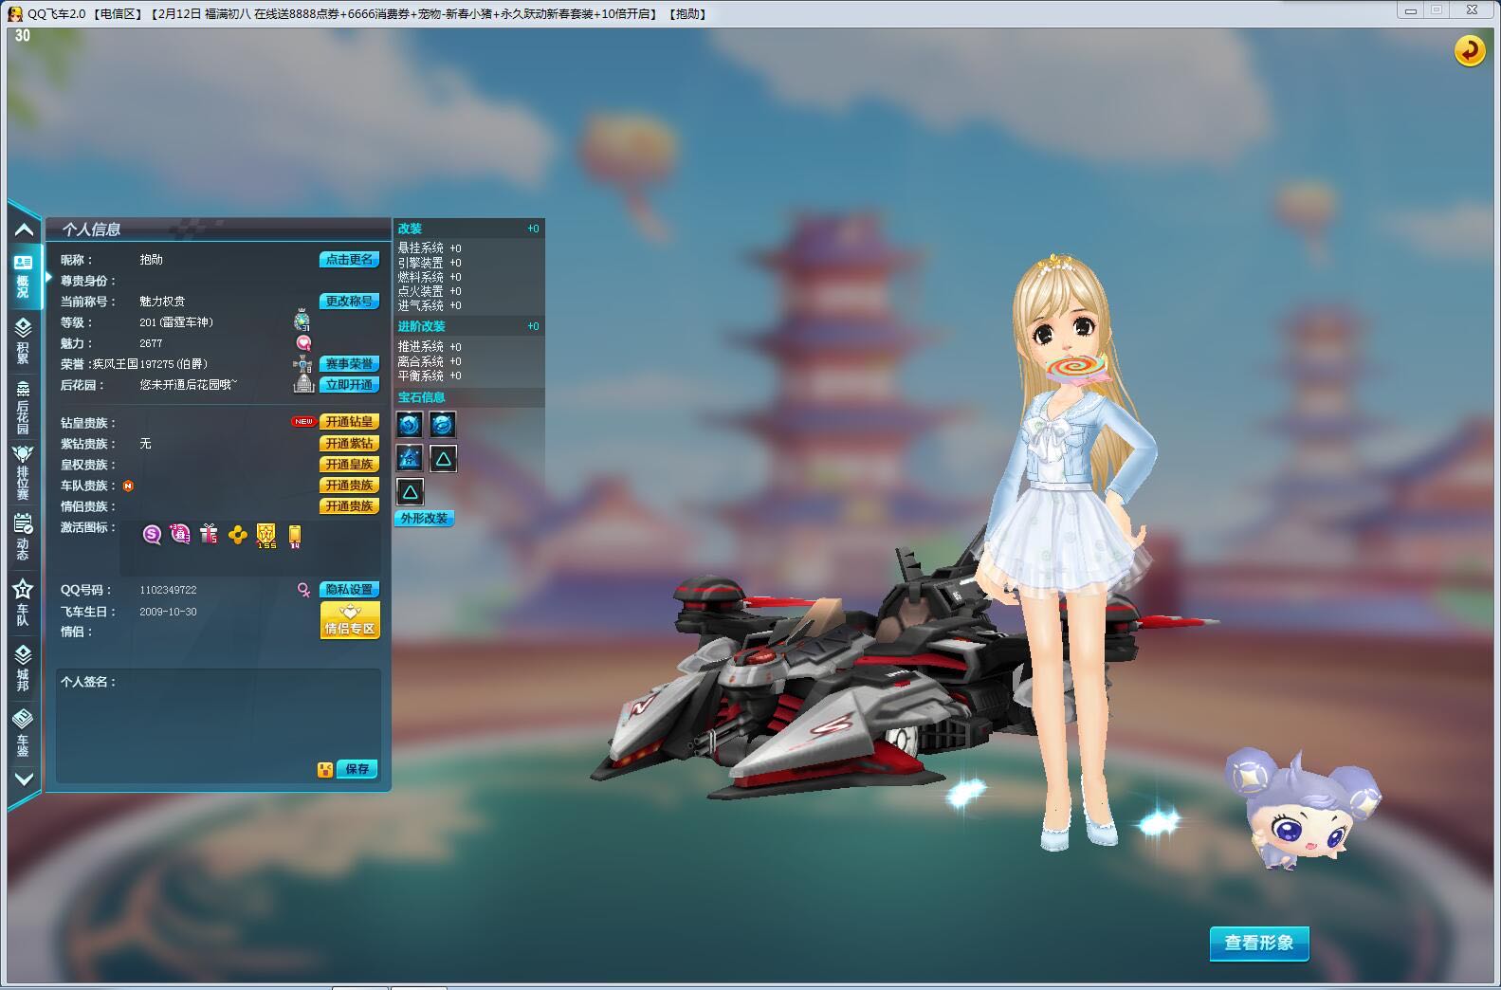Click the orange N badge by 车队贵族
The width and height of the screenshot is (1501, 990).
click(x=128, y=486)
